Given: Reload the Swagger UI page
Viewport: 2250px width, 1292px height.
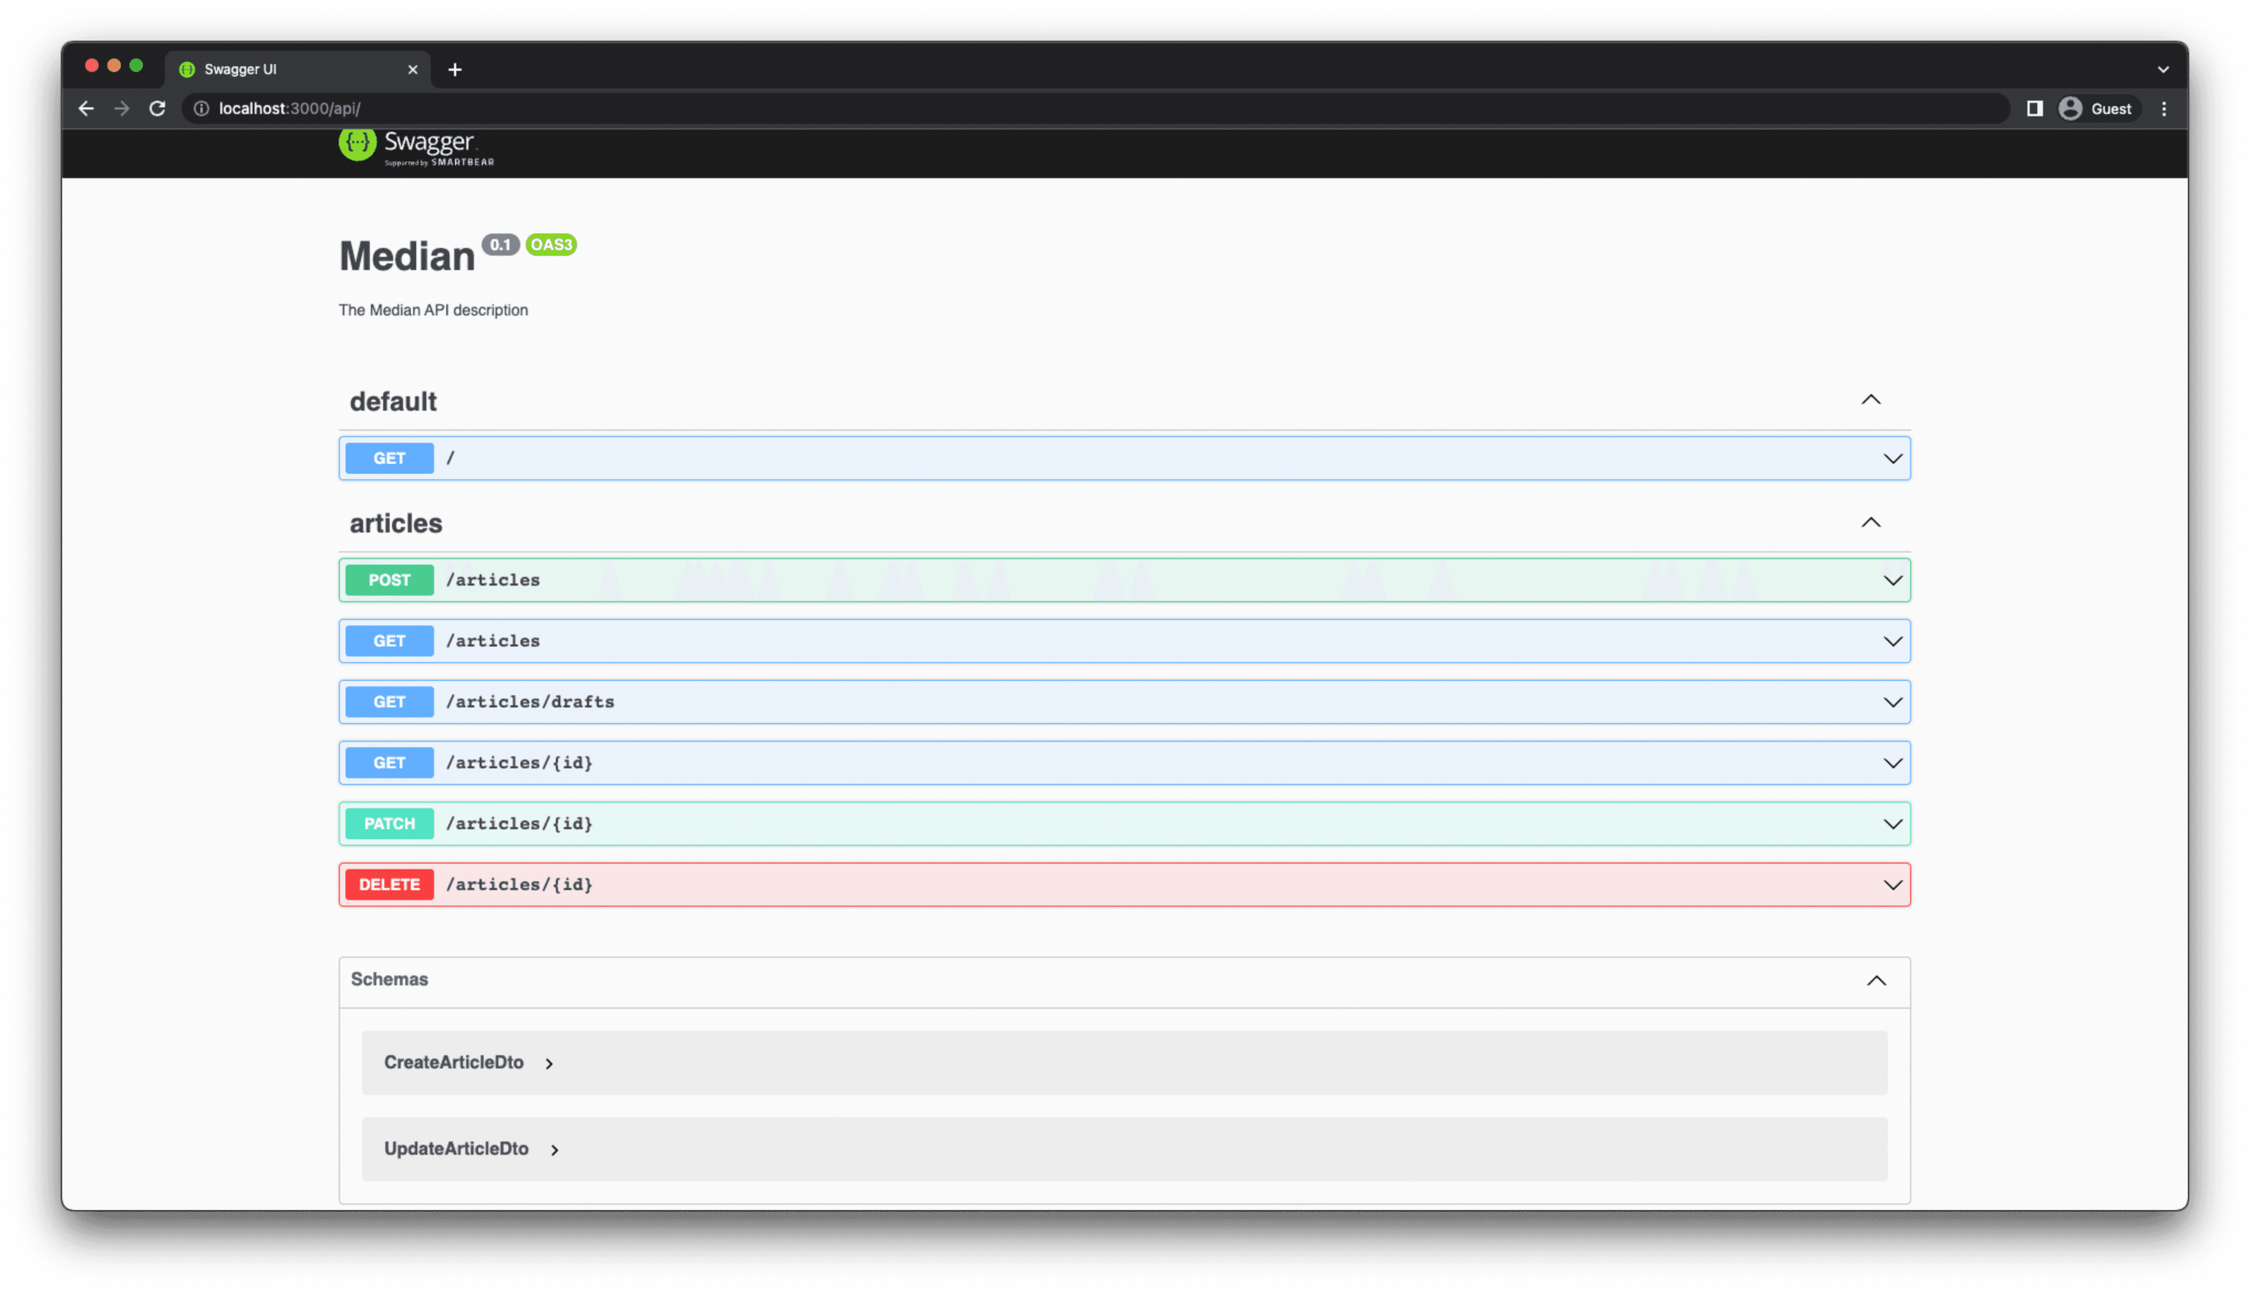Looking at the screenshot, I should tap(157, 108).
